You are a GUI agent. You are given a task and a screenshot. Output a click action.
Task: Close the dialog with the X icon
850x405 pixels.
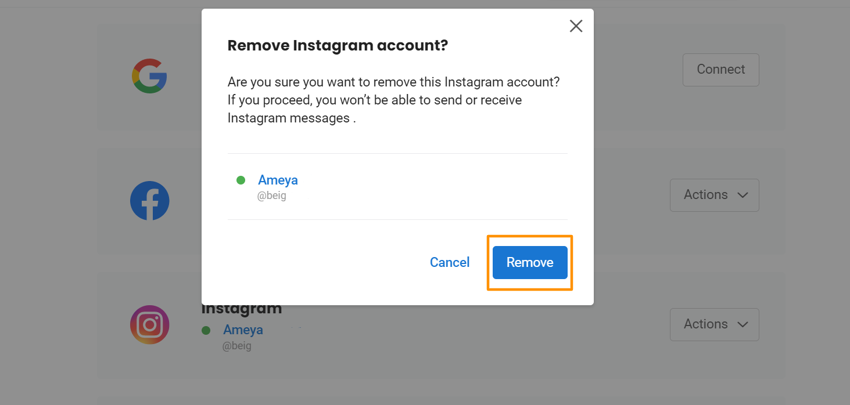click(x=576, y=26)
